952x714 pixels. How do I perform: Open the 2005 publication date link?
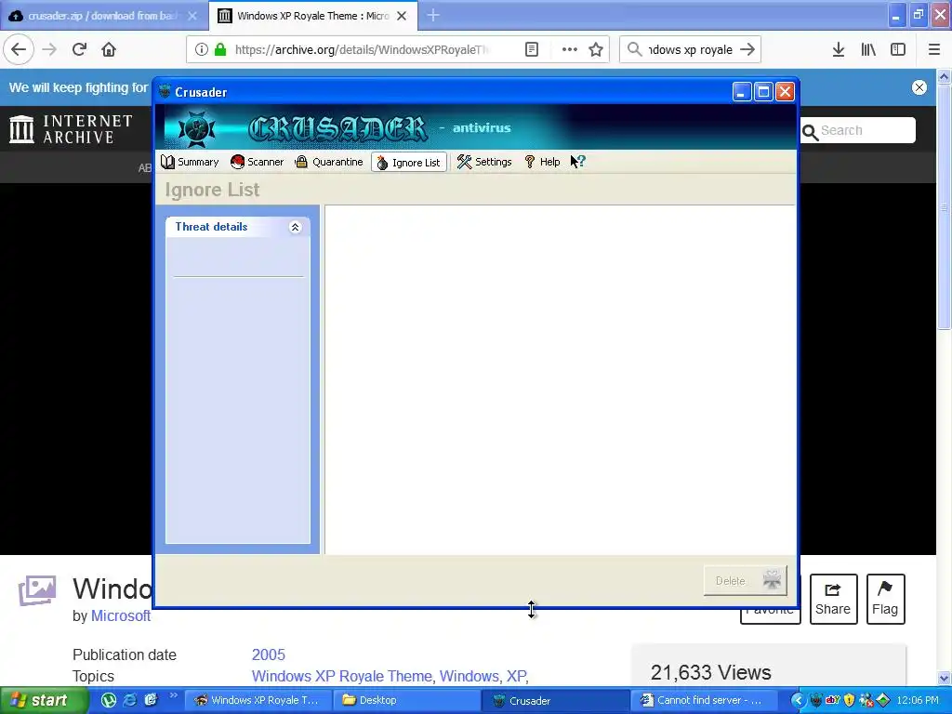point(269,654)
